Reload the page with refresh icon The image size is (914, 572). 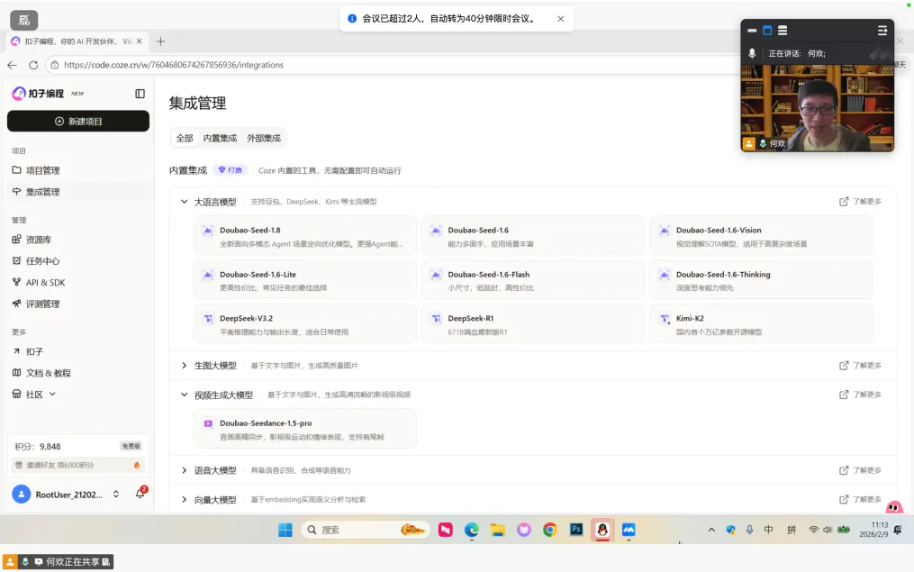click(x=33, y=65)
